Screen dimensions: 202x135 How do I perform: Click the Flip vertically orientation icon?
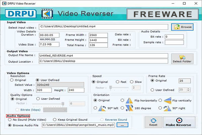click(167, 101)
